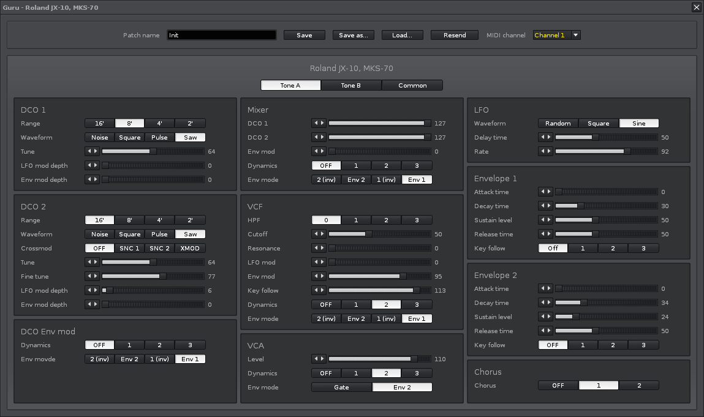Set VCF HPF to 2
704x417 pixels.
[386, 220]
